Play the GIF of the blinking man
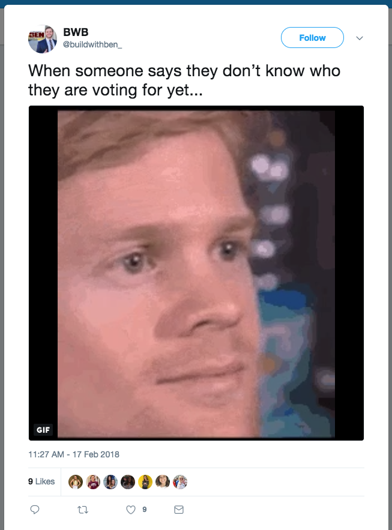This screenshot has width=392, height=530. coord(196,273)
